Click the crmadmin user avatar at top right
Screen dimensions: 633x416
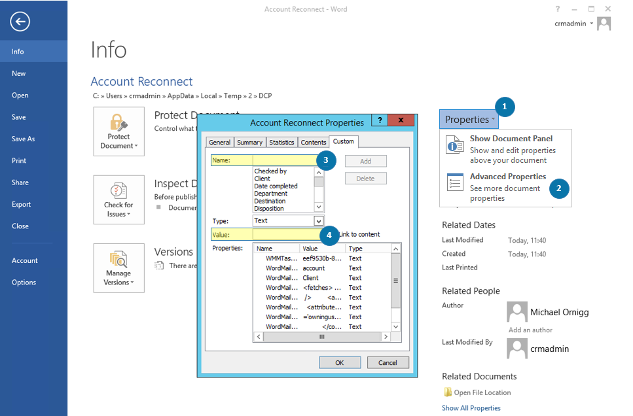coord(604,24)
